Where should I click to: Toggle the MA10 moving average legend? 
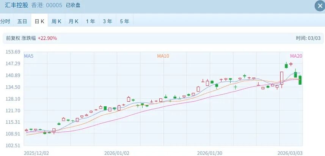click(163, 56)
